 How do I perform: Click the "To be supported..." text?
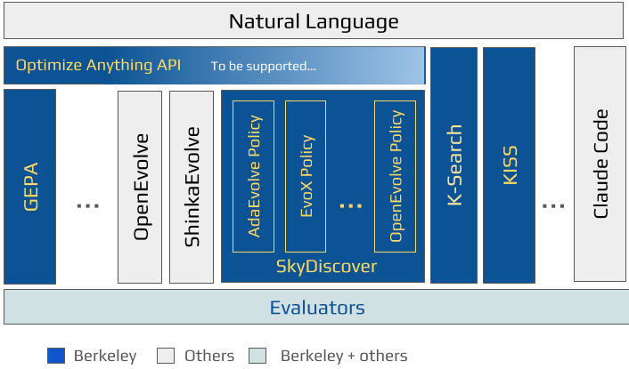263,67
